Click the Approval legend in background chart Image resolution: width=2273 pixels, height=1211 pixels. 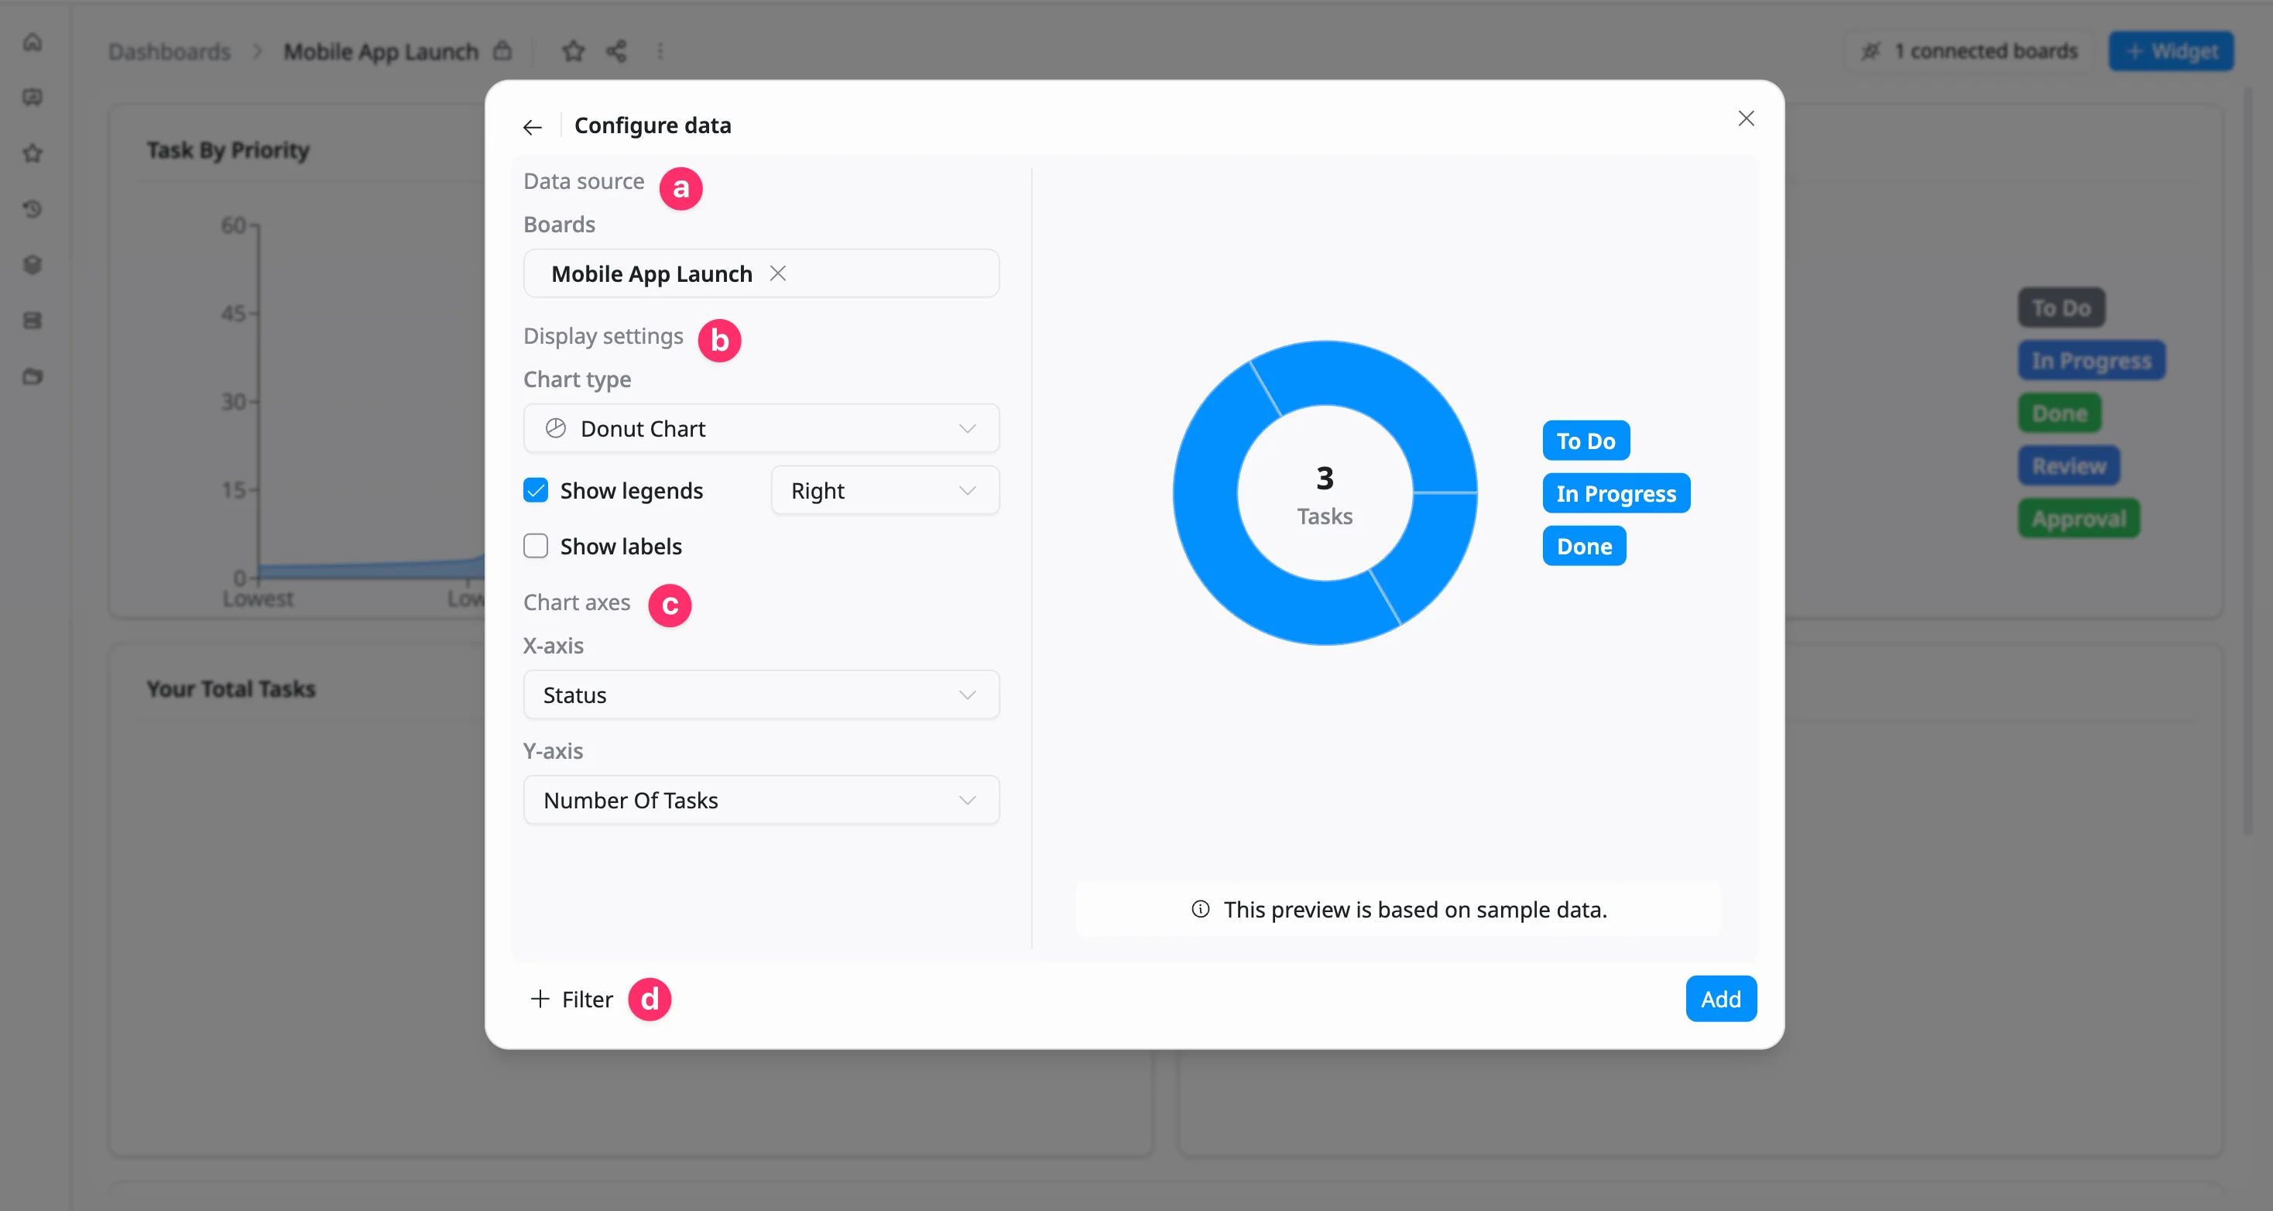(x=2078, y=518)
